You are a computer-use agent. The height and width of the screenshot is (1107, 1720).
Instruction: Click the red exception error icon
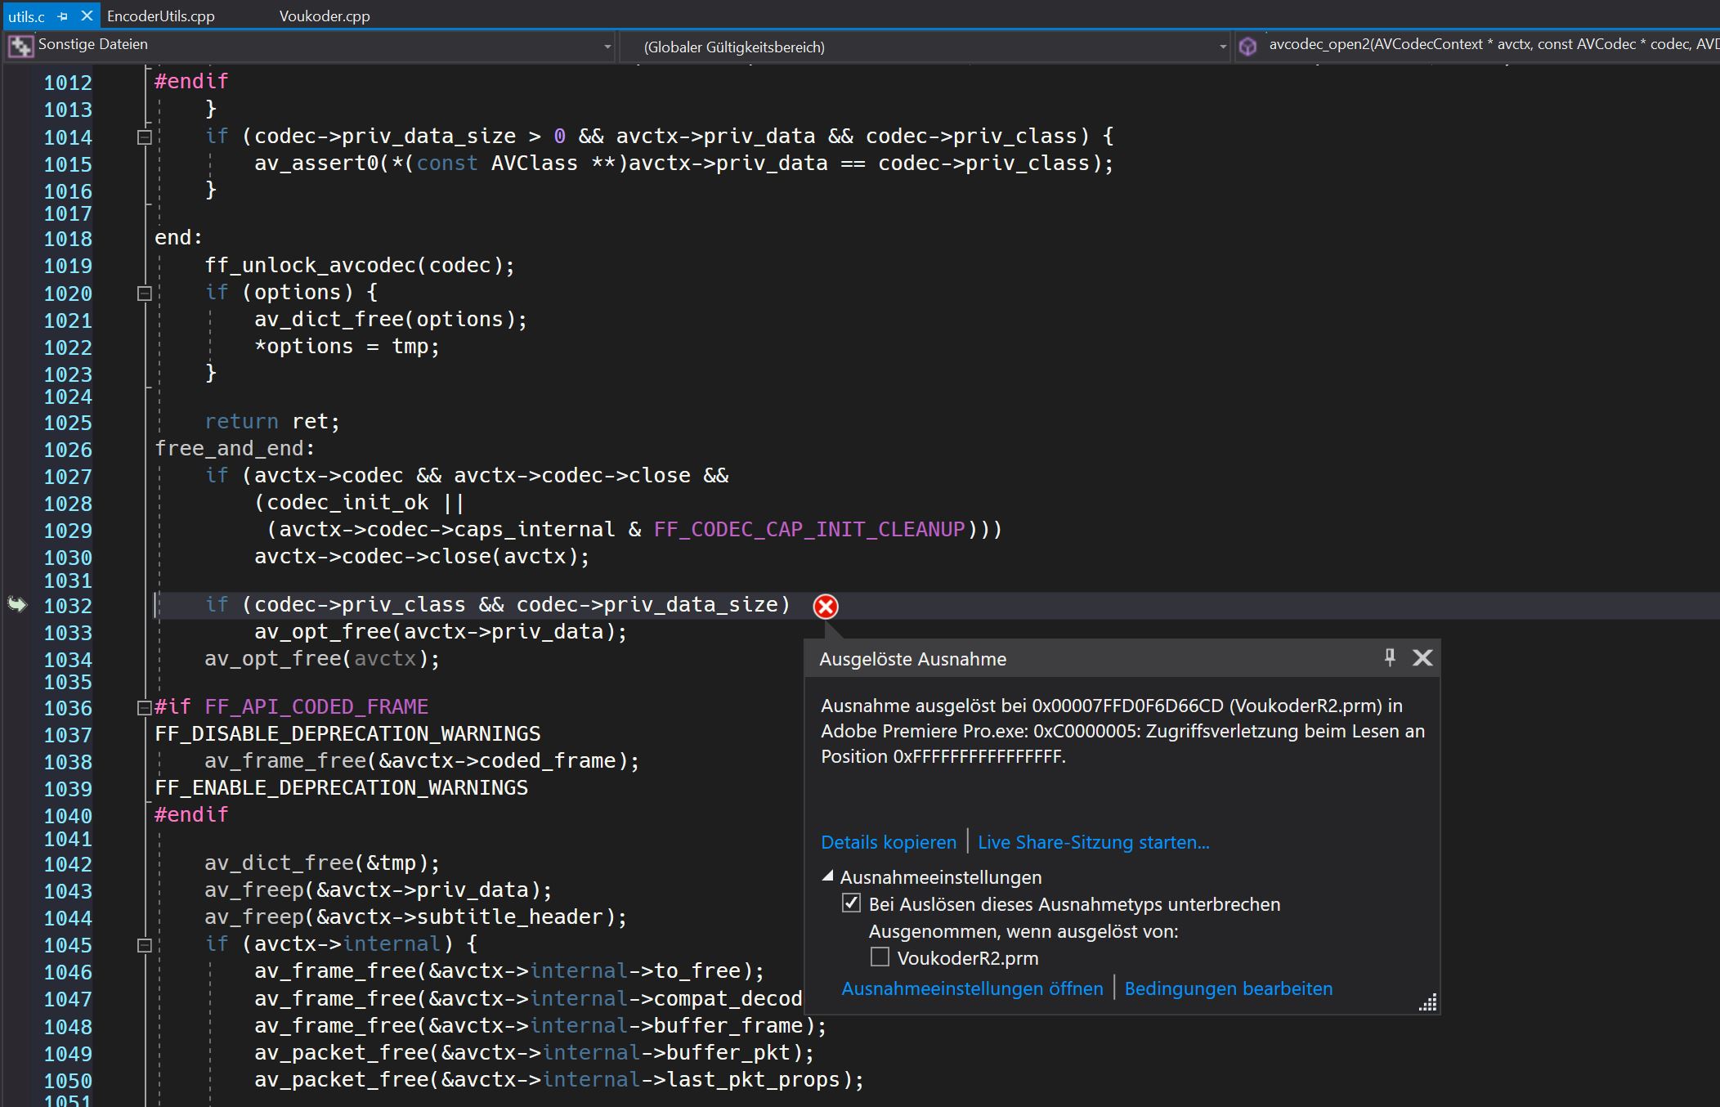826,606
